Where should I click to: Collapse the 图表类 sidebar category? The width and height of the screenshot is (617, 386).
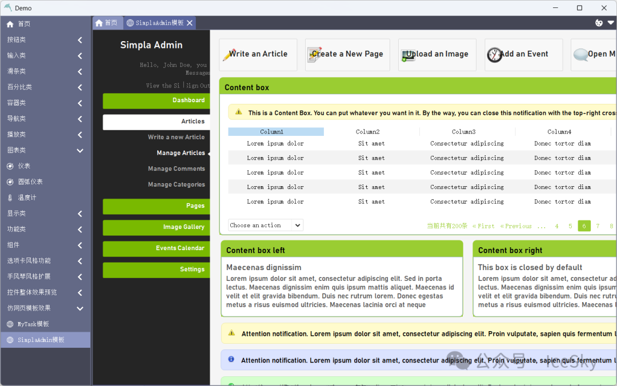click(79, 151)
